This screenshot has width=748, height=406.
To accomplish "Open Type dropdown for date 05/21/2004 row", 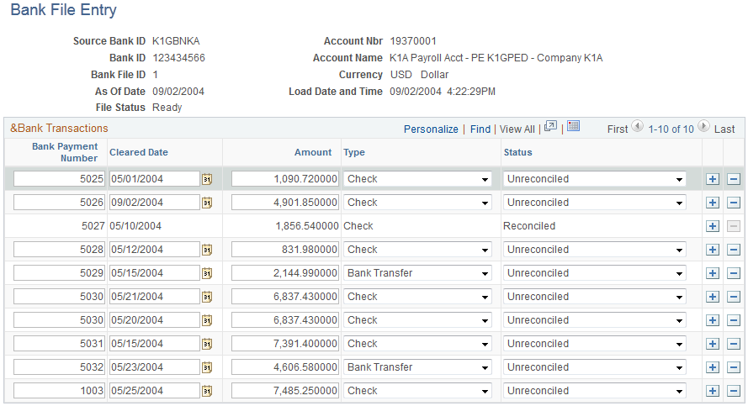I will [417, 297].
